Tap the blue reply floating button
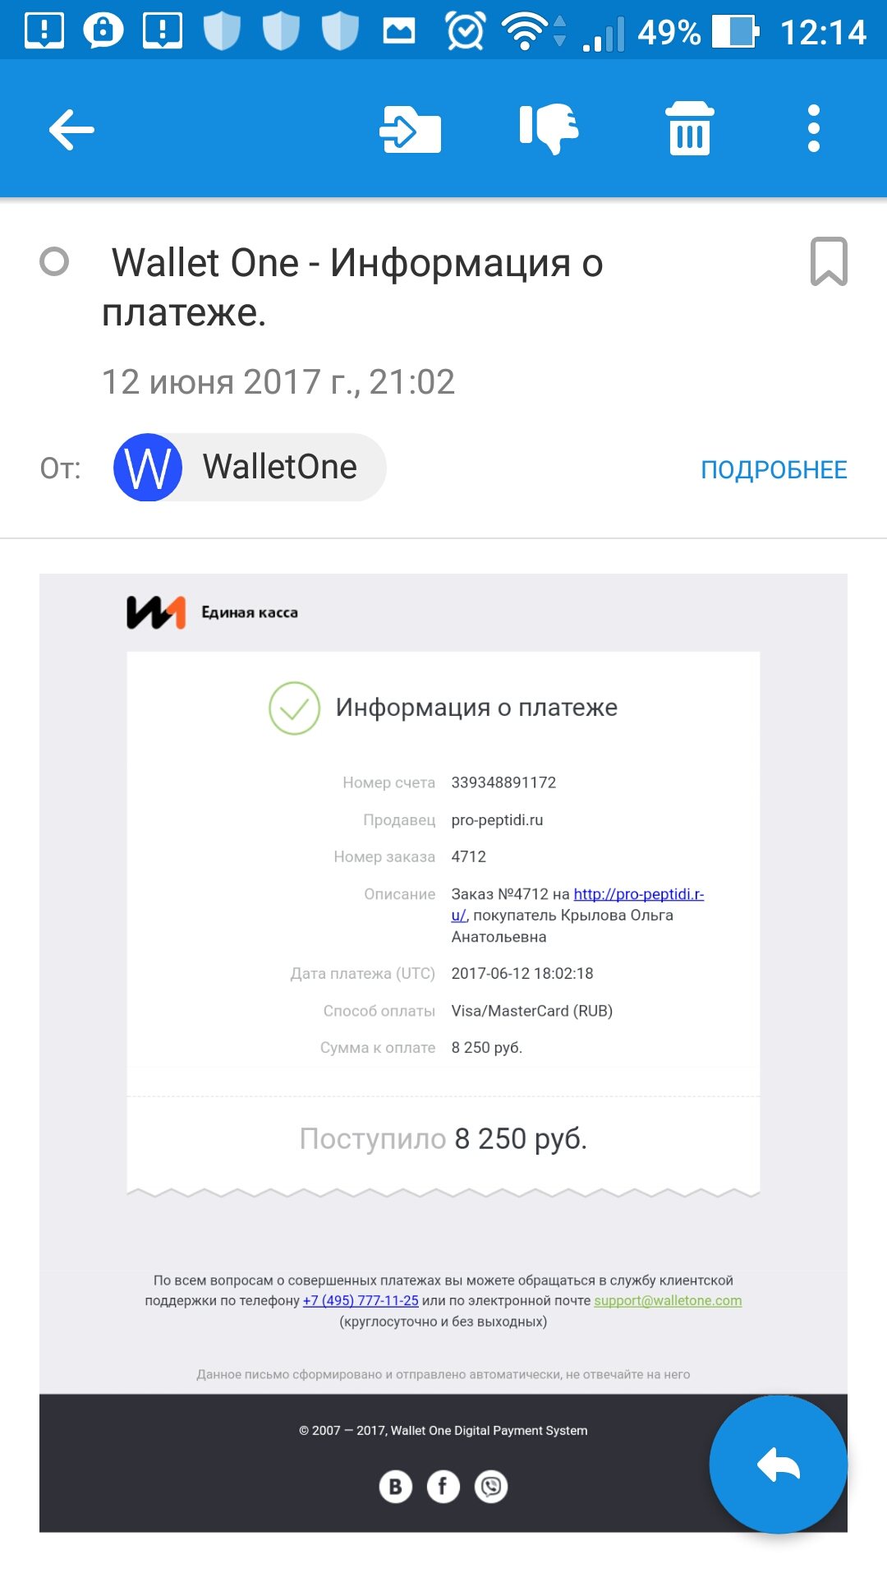The width and height of the screenshot is (887, 1578). click(x=779, y=1465)
